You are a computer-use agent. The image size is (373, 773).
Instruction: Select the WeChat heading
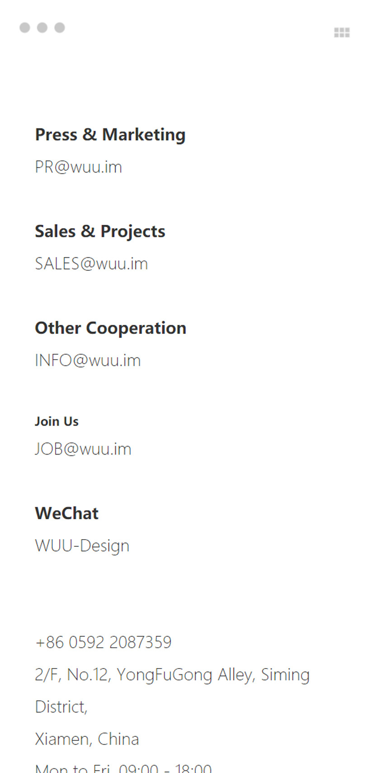66,513
